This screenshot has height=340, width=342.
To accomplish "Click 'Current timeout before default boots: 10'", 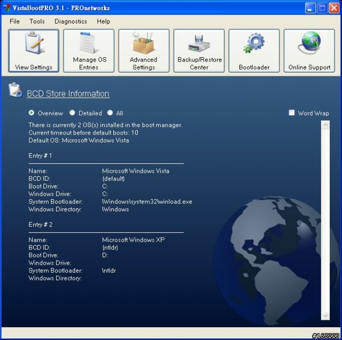I will 83,133.
